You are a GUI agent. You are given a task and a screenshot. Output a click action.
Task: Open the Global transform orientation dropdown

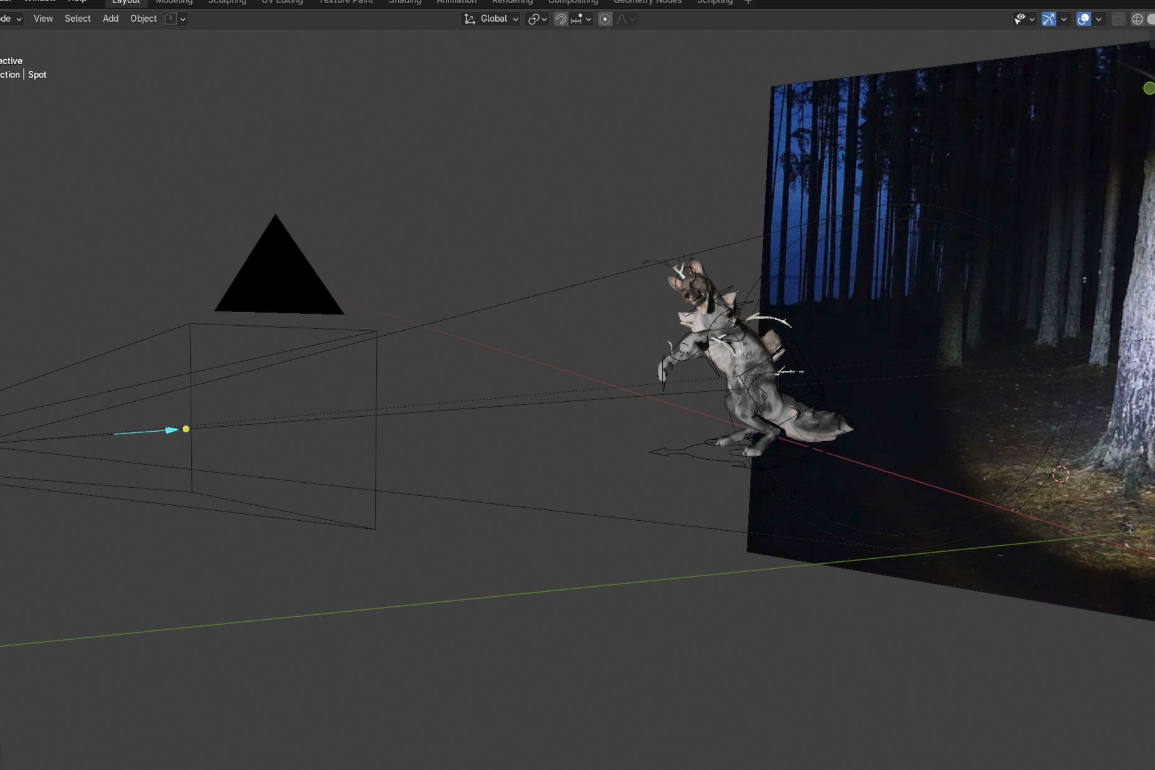pos(492,19)
